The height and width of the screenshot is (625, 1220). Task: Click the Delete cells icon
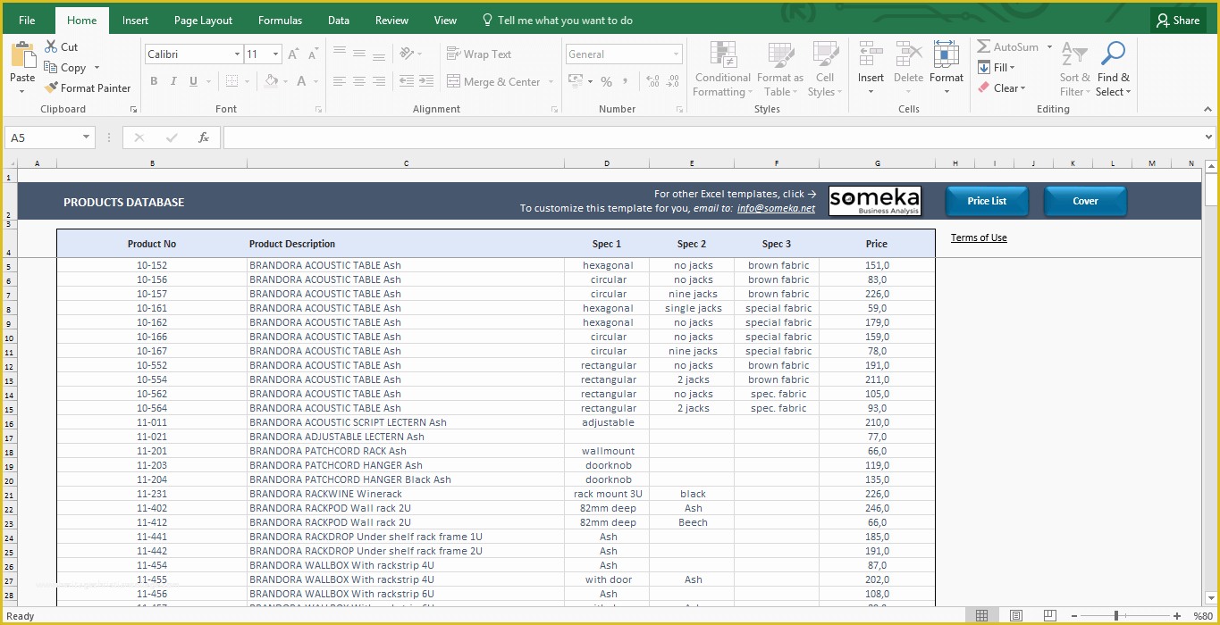[x=908, y=54]
